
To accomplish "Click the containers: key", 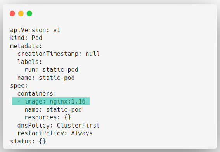I will coord(37,94).
